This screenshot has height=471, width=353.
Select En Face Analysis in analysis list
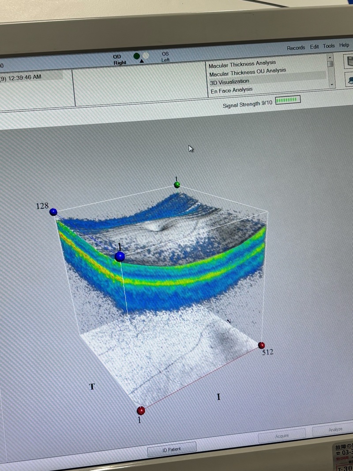click(x=231, y=90)
